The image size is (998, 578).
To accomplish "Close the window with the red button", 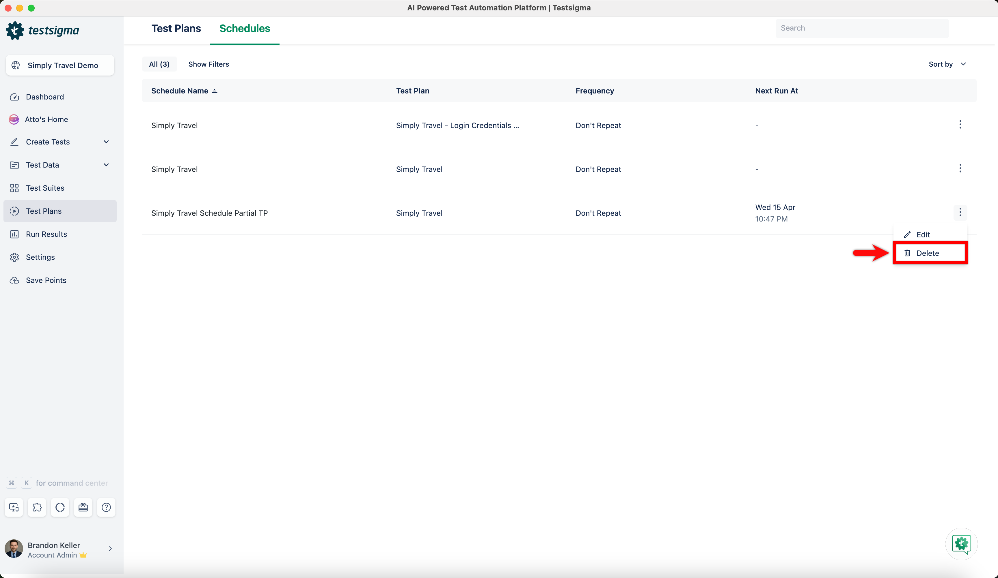I will pyautogui.click(x=8, y=8).
